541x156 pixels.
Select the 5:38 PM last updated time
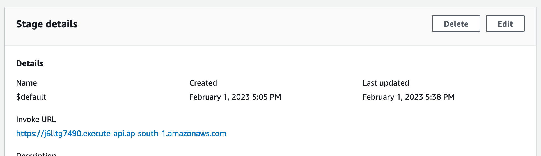pos(440,97)
